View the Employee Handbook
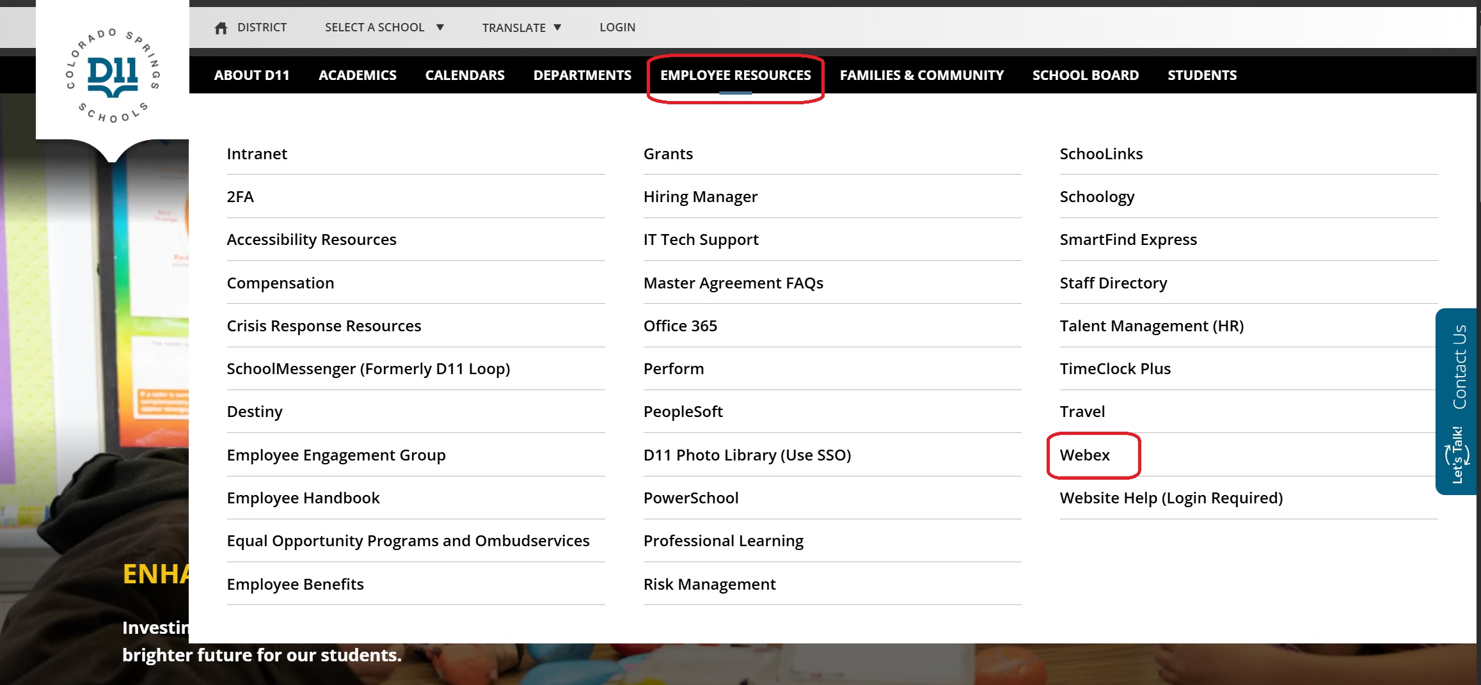The image size is (1481, 685). pos(303,498)
